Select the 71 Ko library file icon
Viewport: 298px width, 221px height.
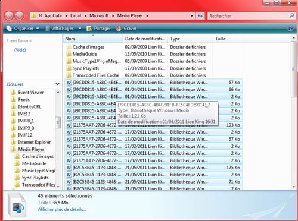[69, 182]
